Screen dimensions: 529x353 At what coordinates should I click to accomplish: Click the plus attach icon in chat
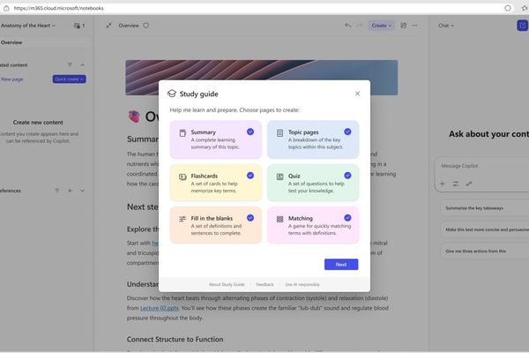pos(443,184)
